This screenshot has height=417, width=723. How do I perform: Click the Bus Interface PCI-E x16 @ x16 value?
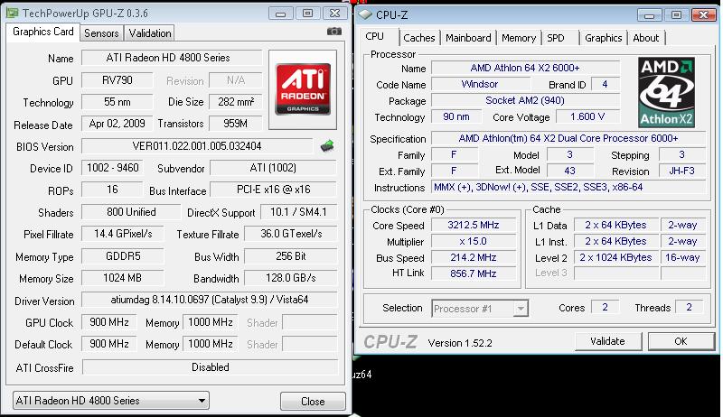click(x=274, y=190)
